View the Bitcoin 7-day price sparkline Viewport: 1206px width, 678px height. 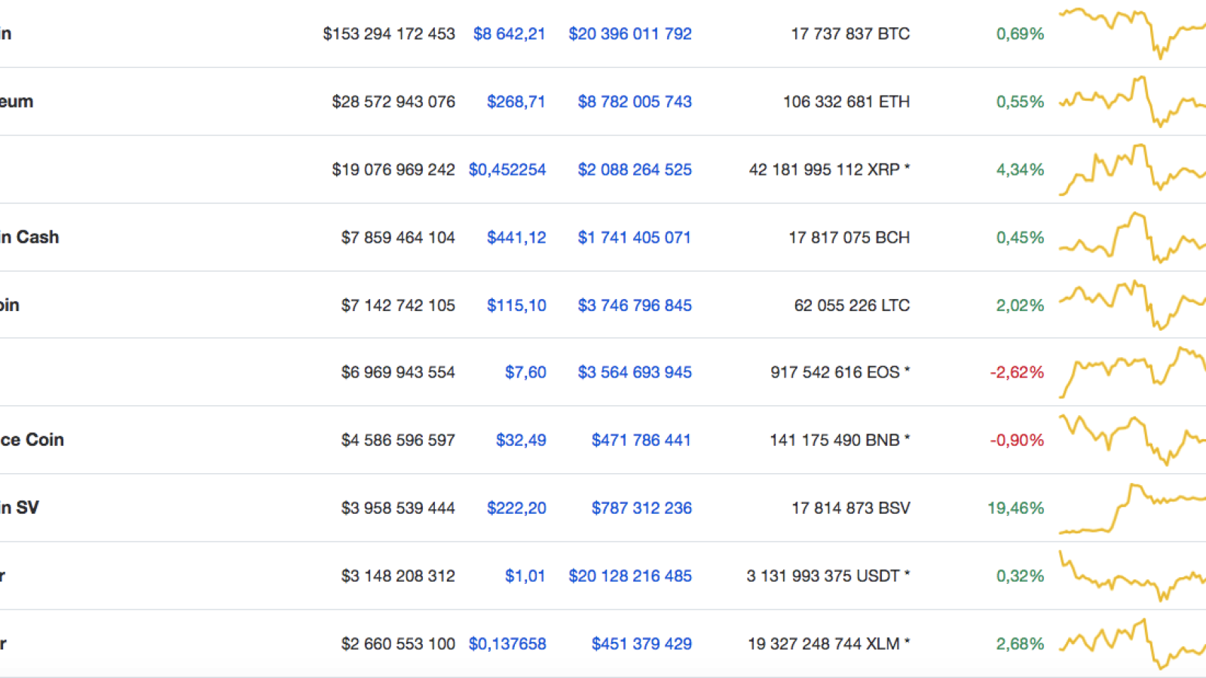pos(1132,33)
